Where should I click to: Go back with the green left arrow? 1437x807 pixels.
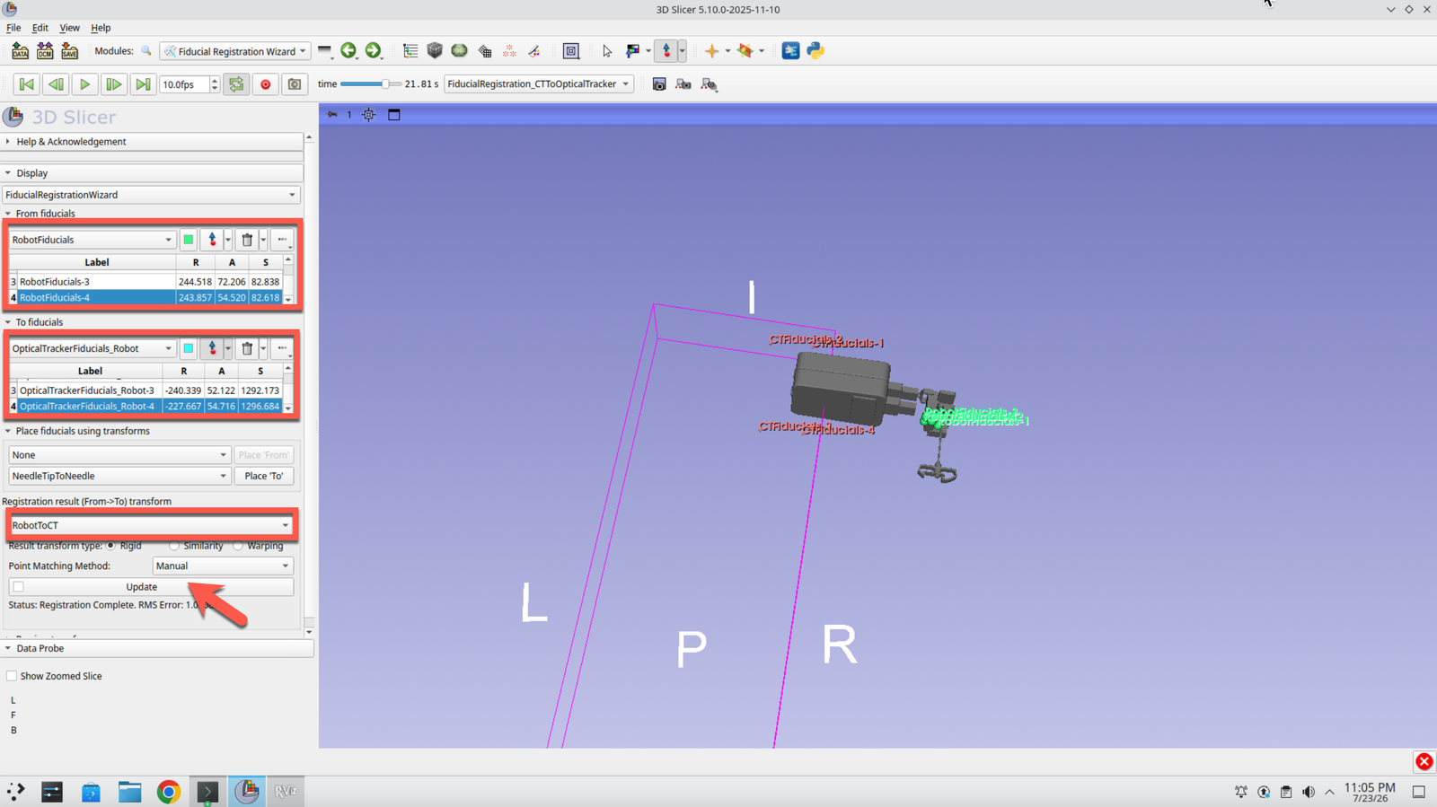(348, 51)
